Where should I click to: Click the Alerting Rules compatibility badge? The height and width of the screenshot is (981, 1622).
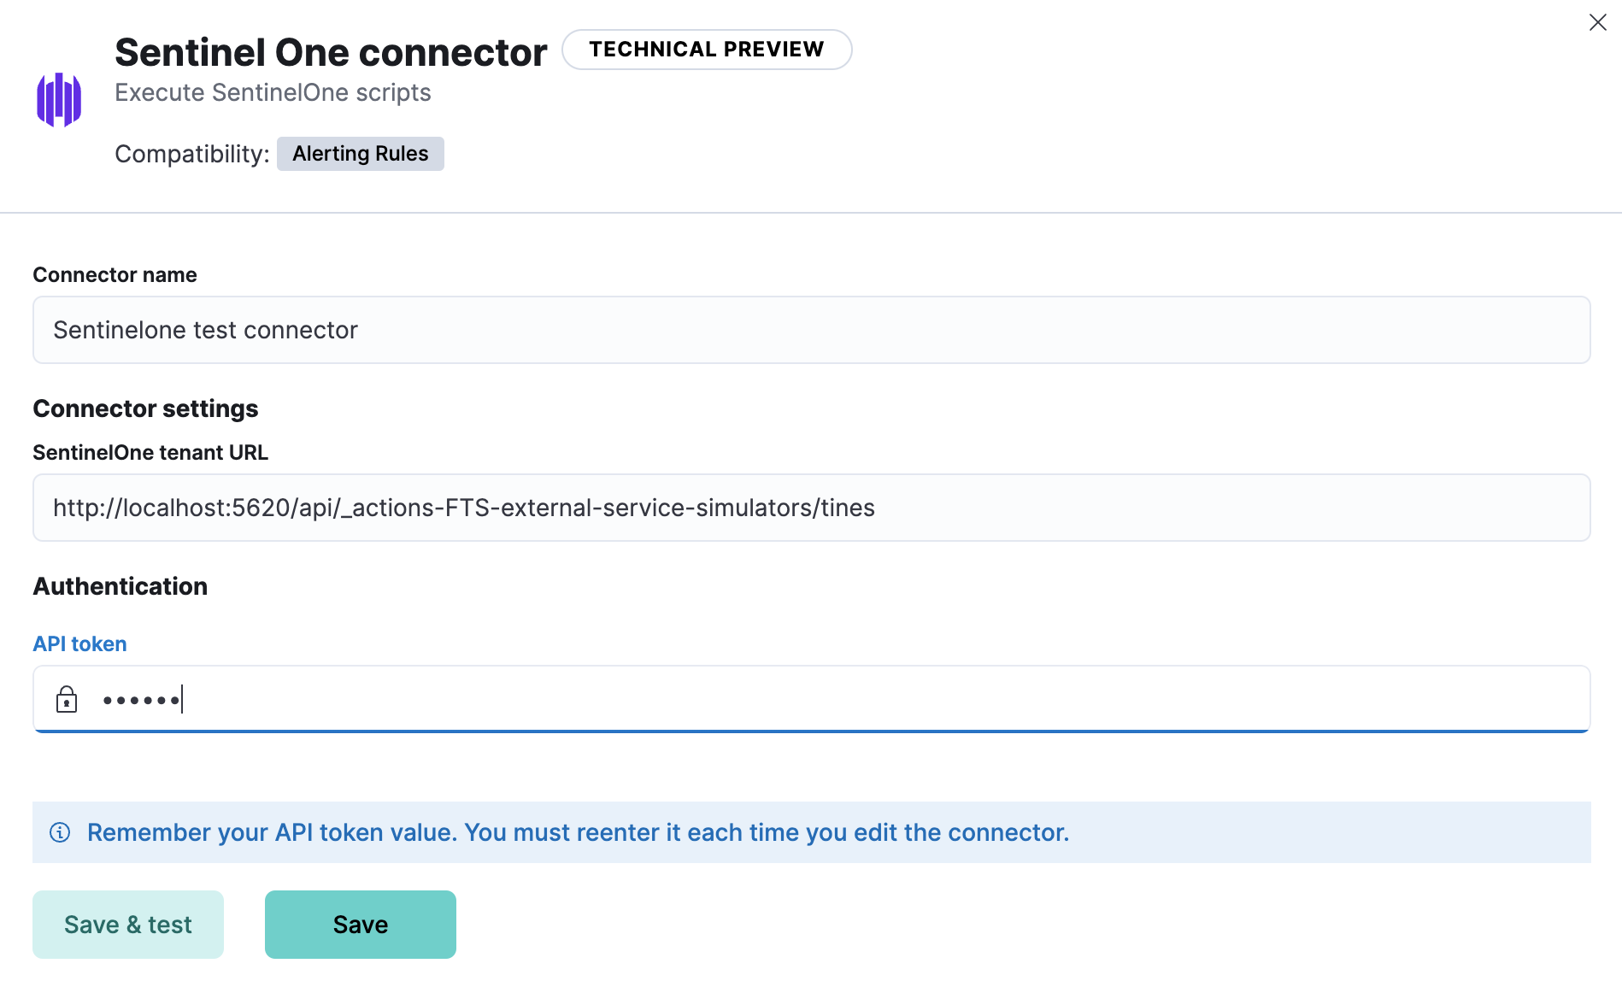point(360,154)
